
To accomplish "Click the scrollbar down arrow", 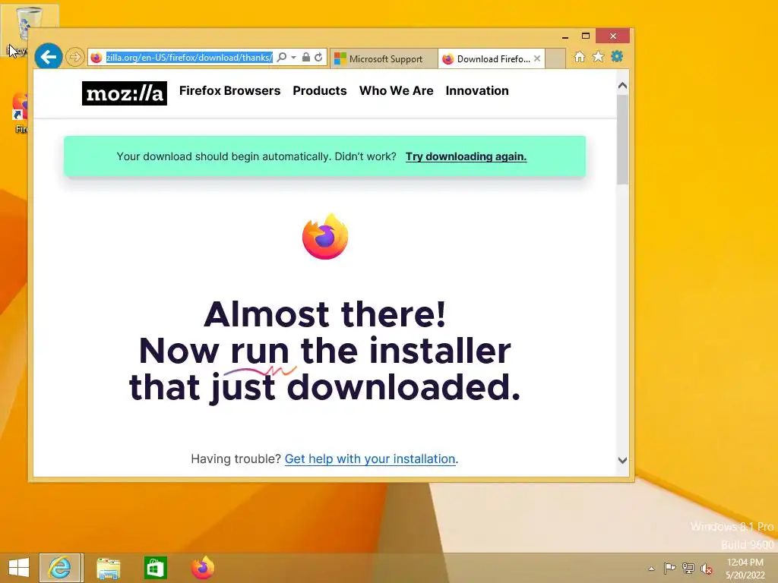I will [x=623, y=461].
